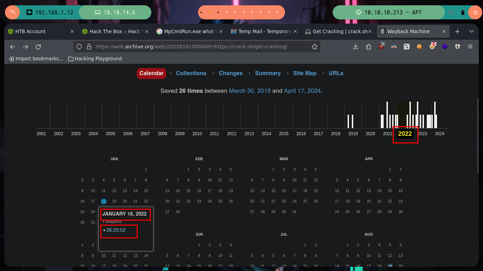This screenshot has width=483, height=271.
Task: Reload the Wayback Machine page
Action: pos(38,47)
